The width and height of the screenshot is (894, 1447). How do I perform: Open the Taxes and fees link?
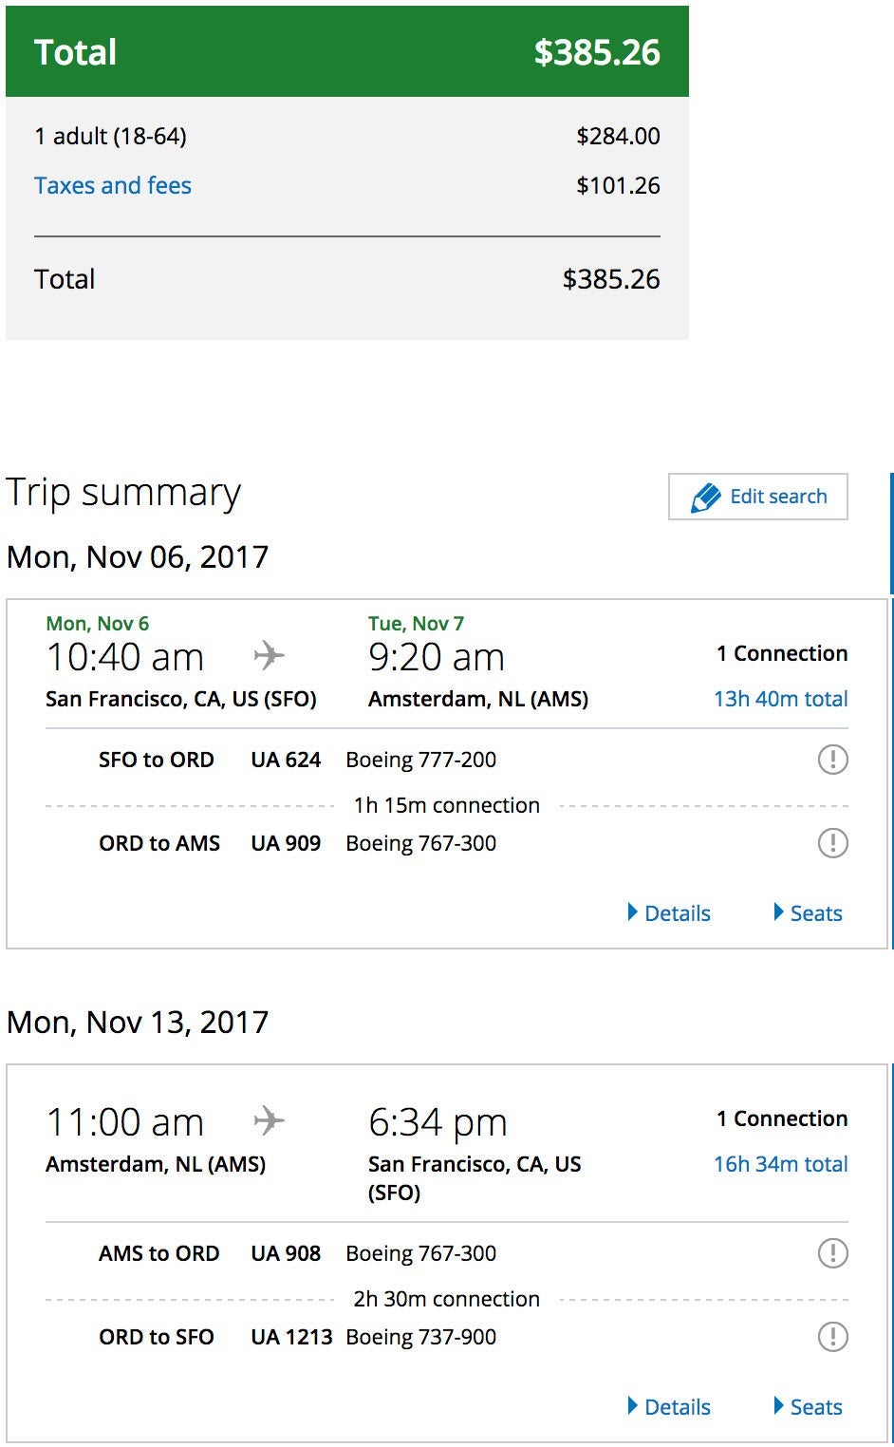(113, 185)
